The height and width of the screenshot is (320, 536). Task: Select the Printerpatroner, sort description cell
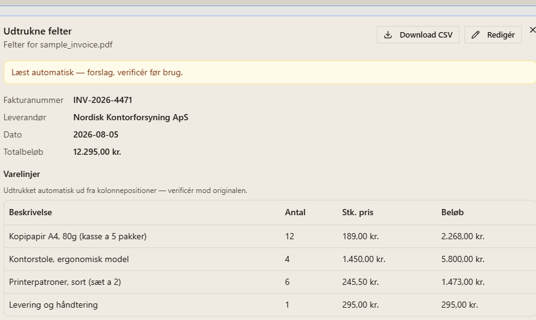65,282
